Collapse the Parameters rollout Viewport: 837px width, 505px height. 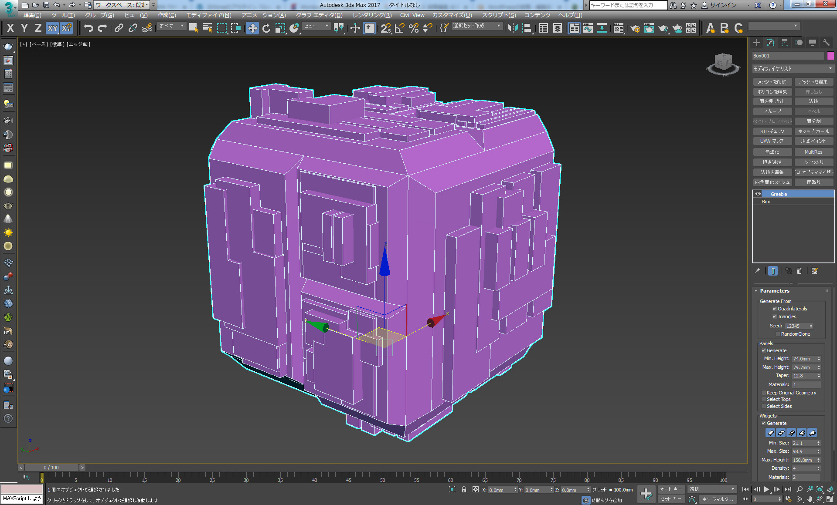[x=774, y=291]
